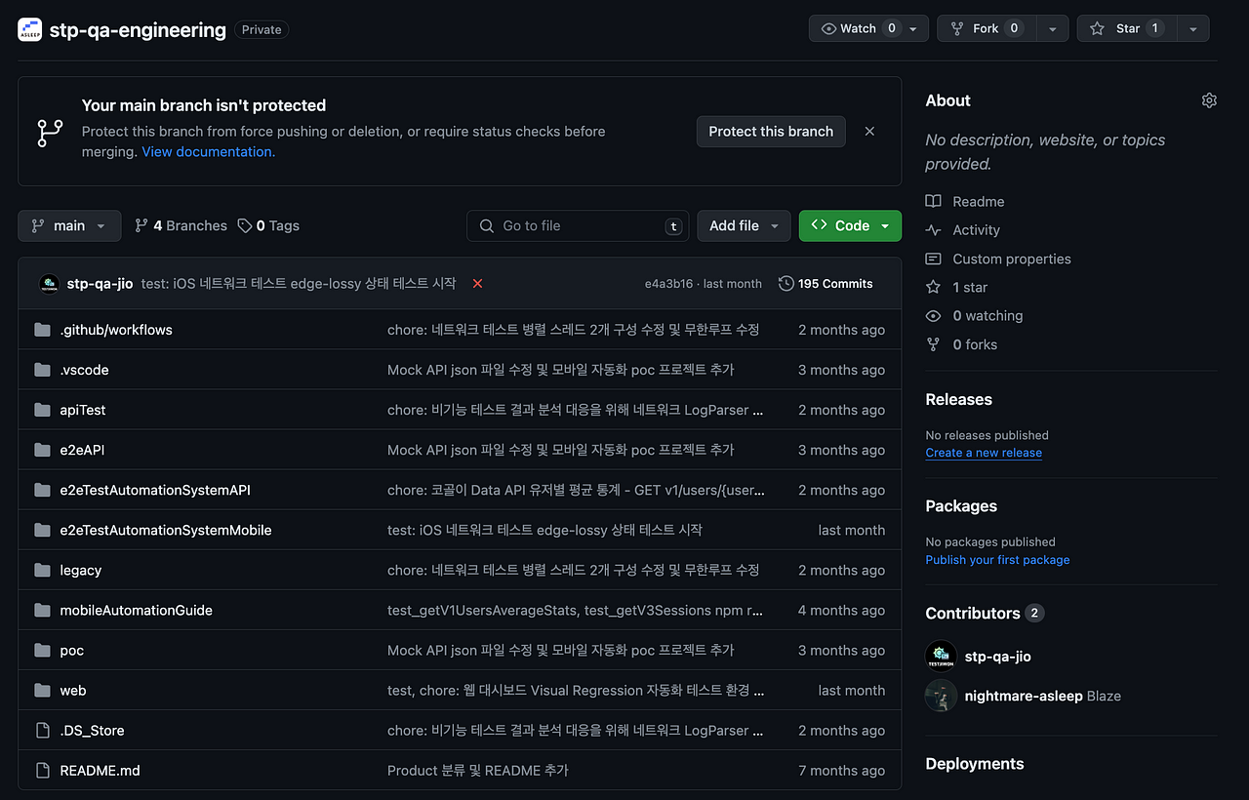This screenshot has height=800, width=1249.
Task: Open the latest commit message about edge-lossy test
Action: [x=299, y=283]
